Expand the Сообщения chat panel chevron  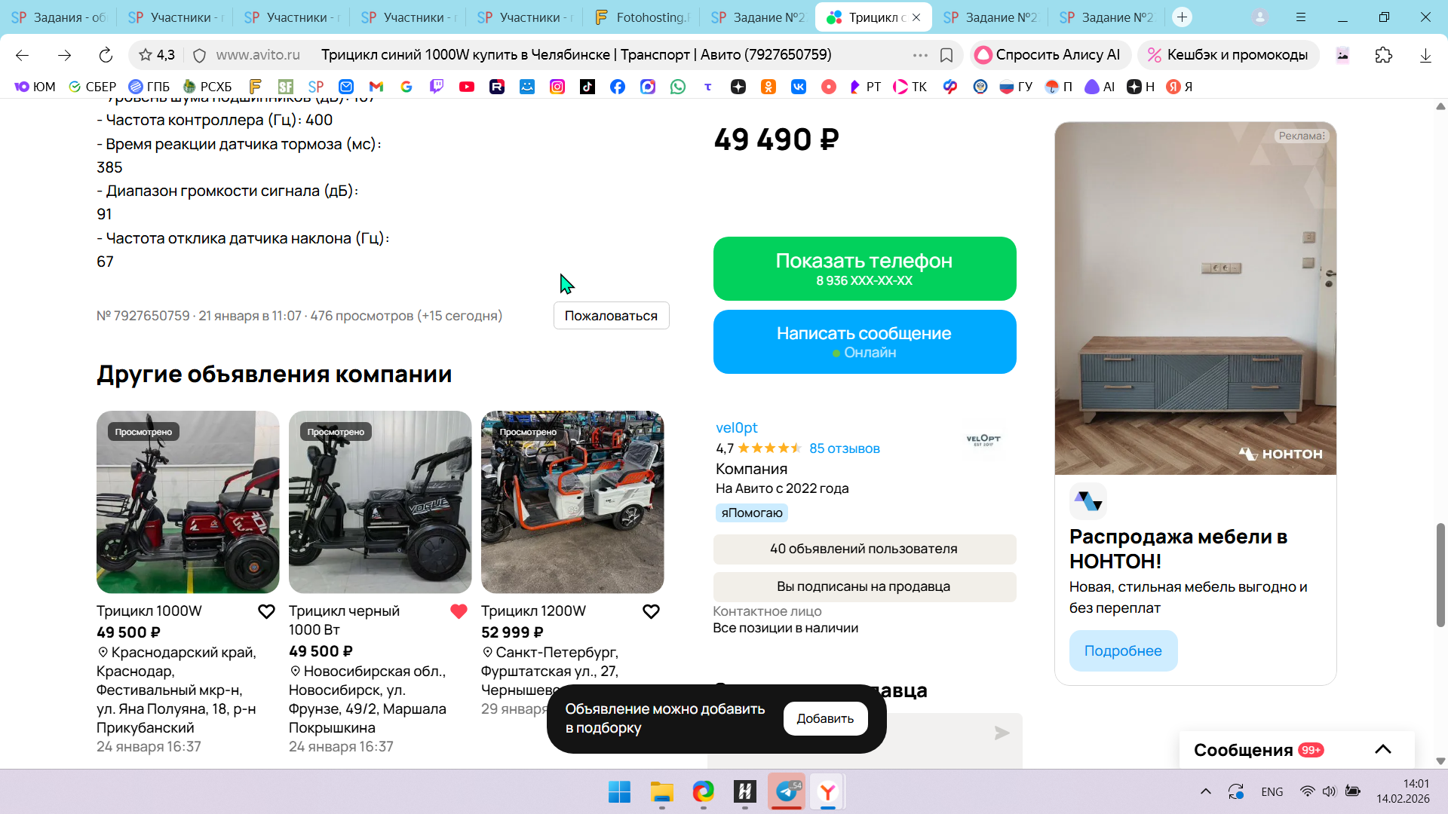(1382, 749)
